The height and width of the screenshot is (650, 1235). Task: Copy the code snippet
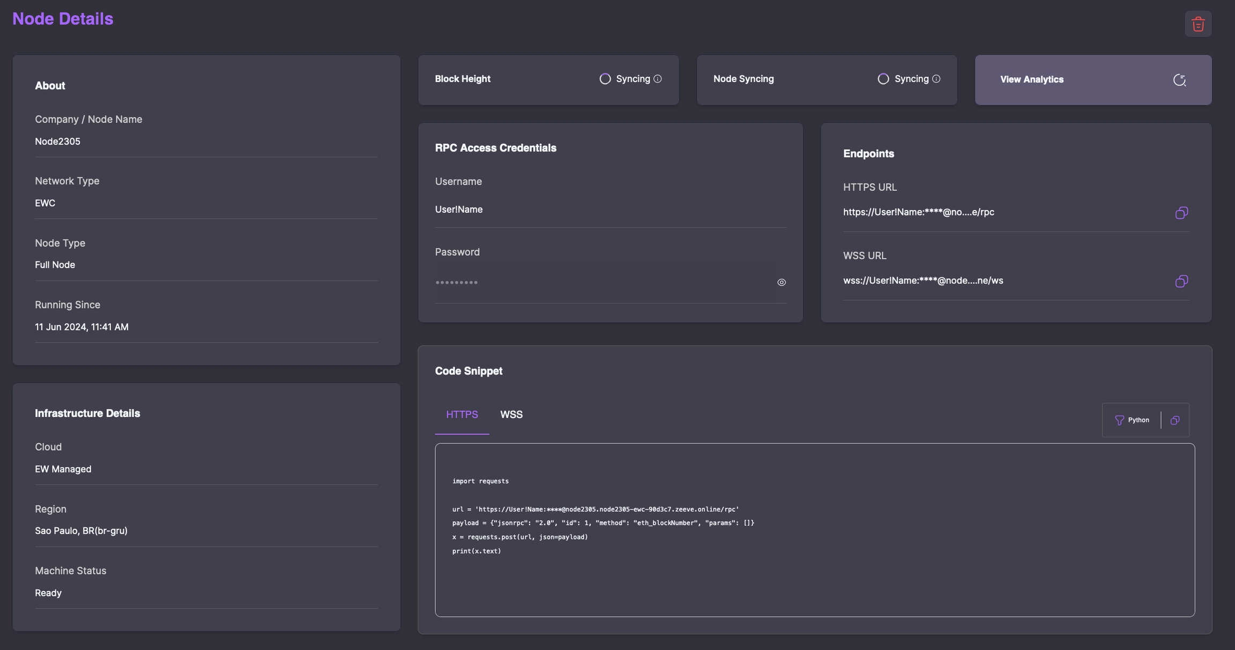1175,420
